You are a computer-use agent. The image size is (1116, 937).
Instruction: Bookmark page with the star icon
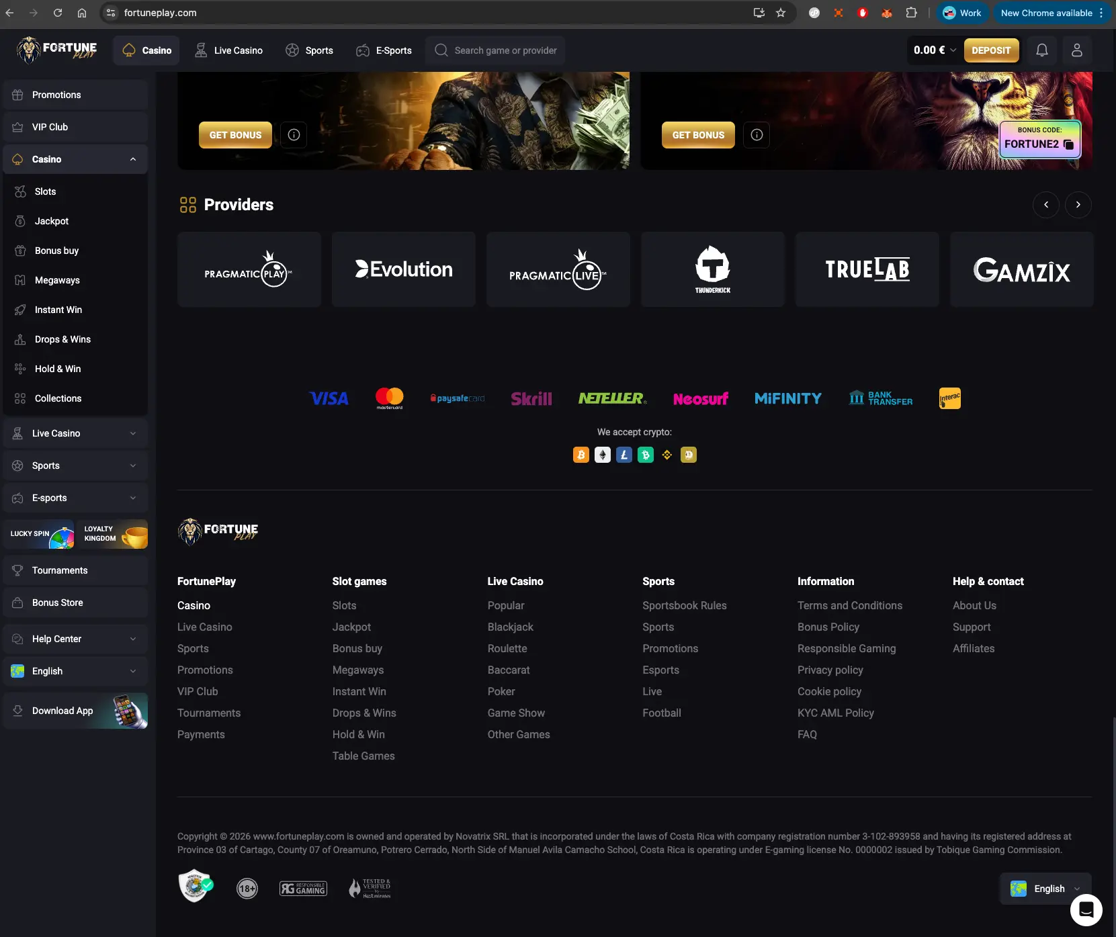click(x=781, y=13)
